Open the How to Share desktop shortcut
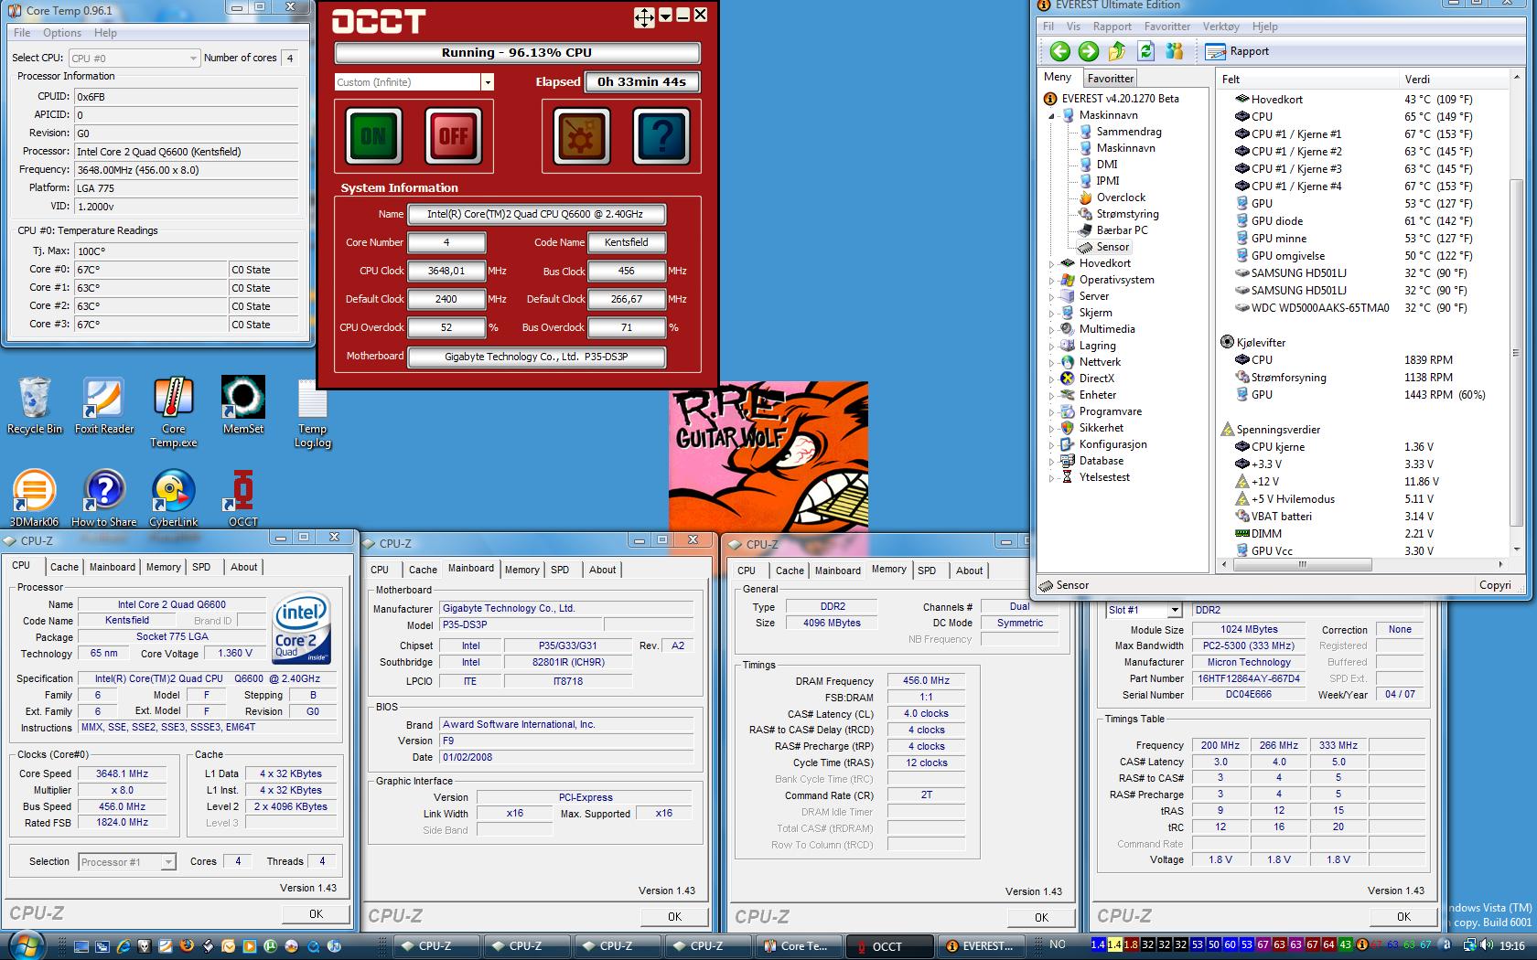This screenshot has width=1537, height=960. (x=104, y=498)
